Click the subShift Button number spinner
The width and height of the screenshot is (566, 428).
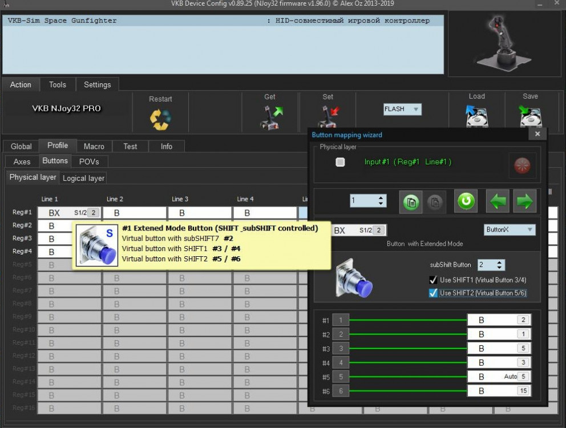pyautogui.click(x=491, y=265)
